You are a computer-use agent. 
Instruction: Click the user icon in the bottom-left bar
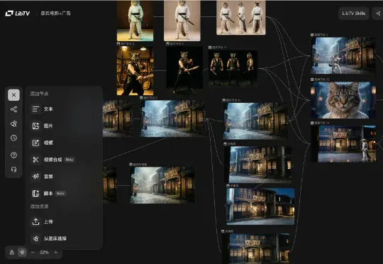[x=11, y=252]
